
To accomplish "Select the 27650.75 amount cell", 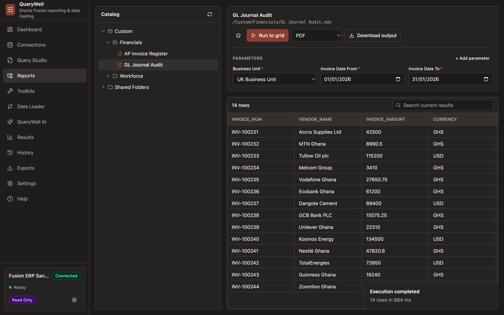I will (395, 180).
